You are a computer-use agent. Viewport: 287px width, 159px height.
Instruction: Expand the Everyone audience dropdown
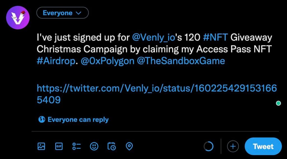click(63, 13)
